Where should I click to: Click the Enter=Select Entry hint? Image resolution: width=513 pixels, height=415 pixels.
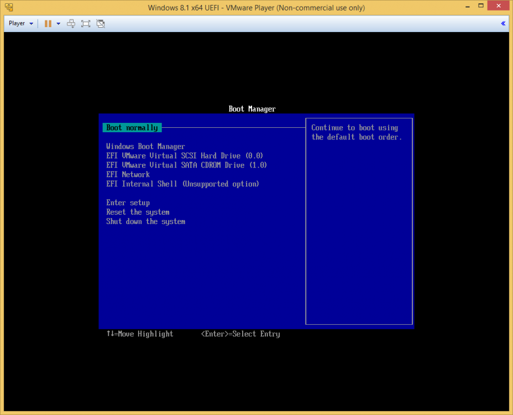(240, 334)
